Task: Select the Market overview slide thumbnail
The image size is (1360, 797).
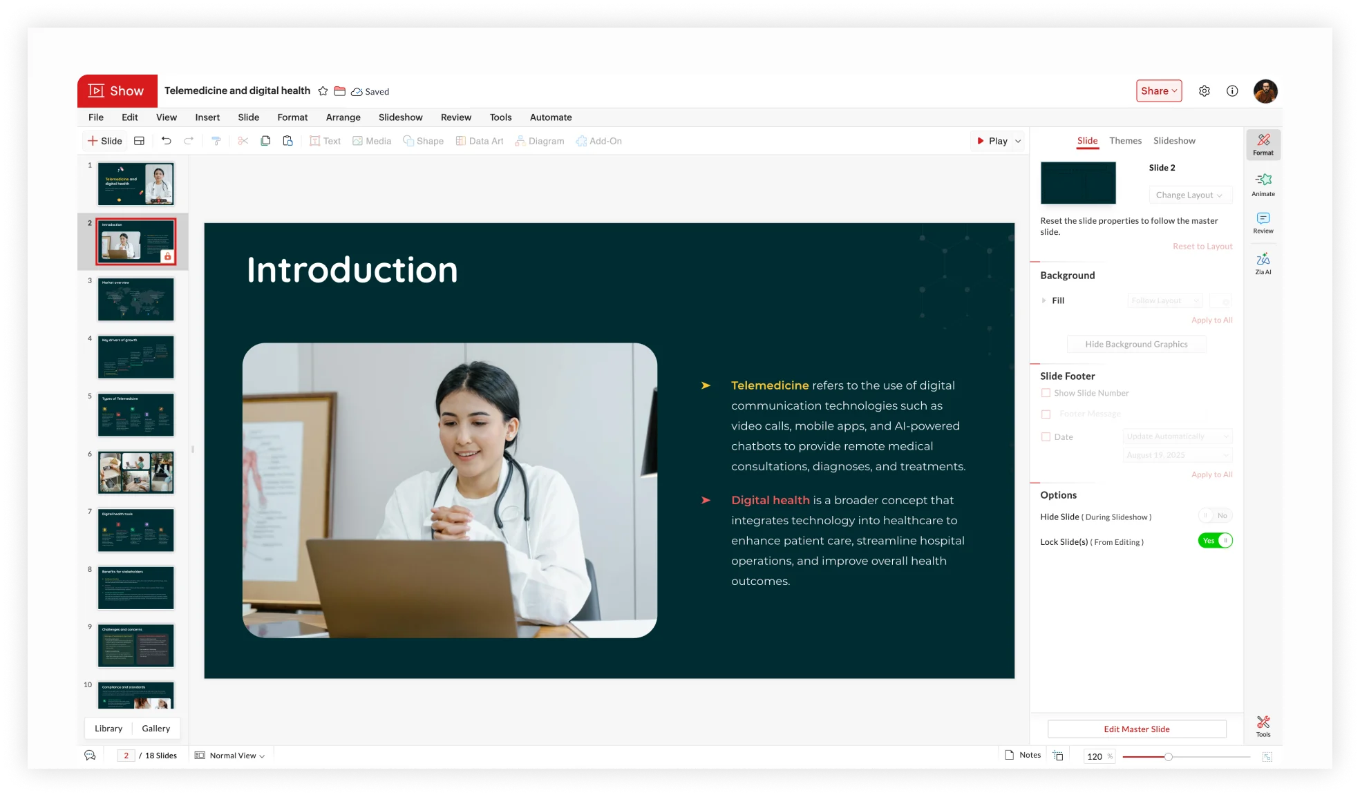Action: (x=135, y=299)
